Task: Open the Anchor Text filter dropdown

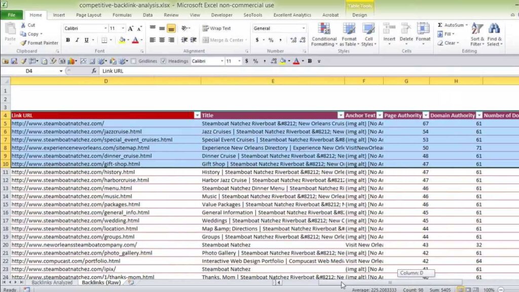Action: pyautogui.click(x=380, y=115)
